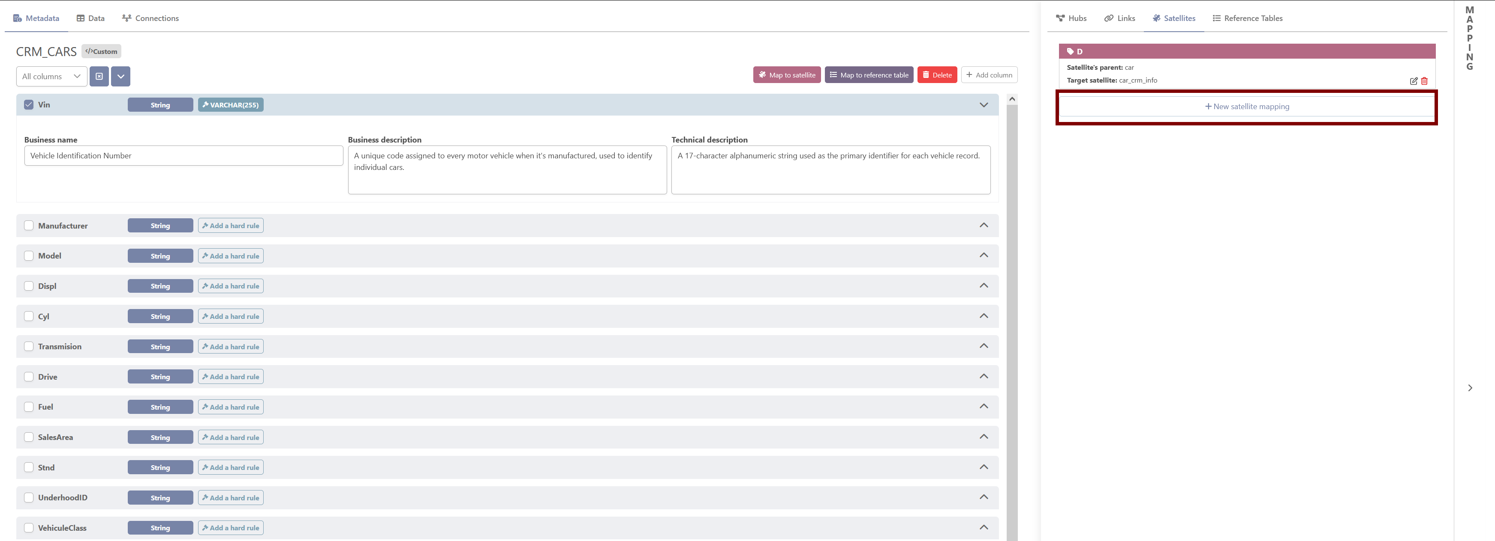This screenshot has width=1495, height=541.
Task: Check the UnderhoodID column checkbox
Action: (x=29, y=498)
